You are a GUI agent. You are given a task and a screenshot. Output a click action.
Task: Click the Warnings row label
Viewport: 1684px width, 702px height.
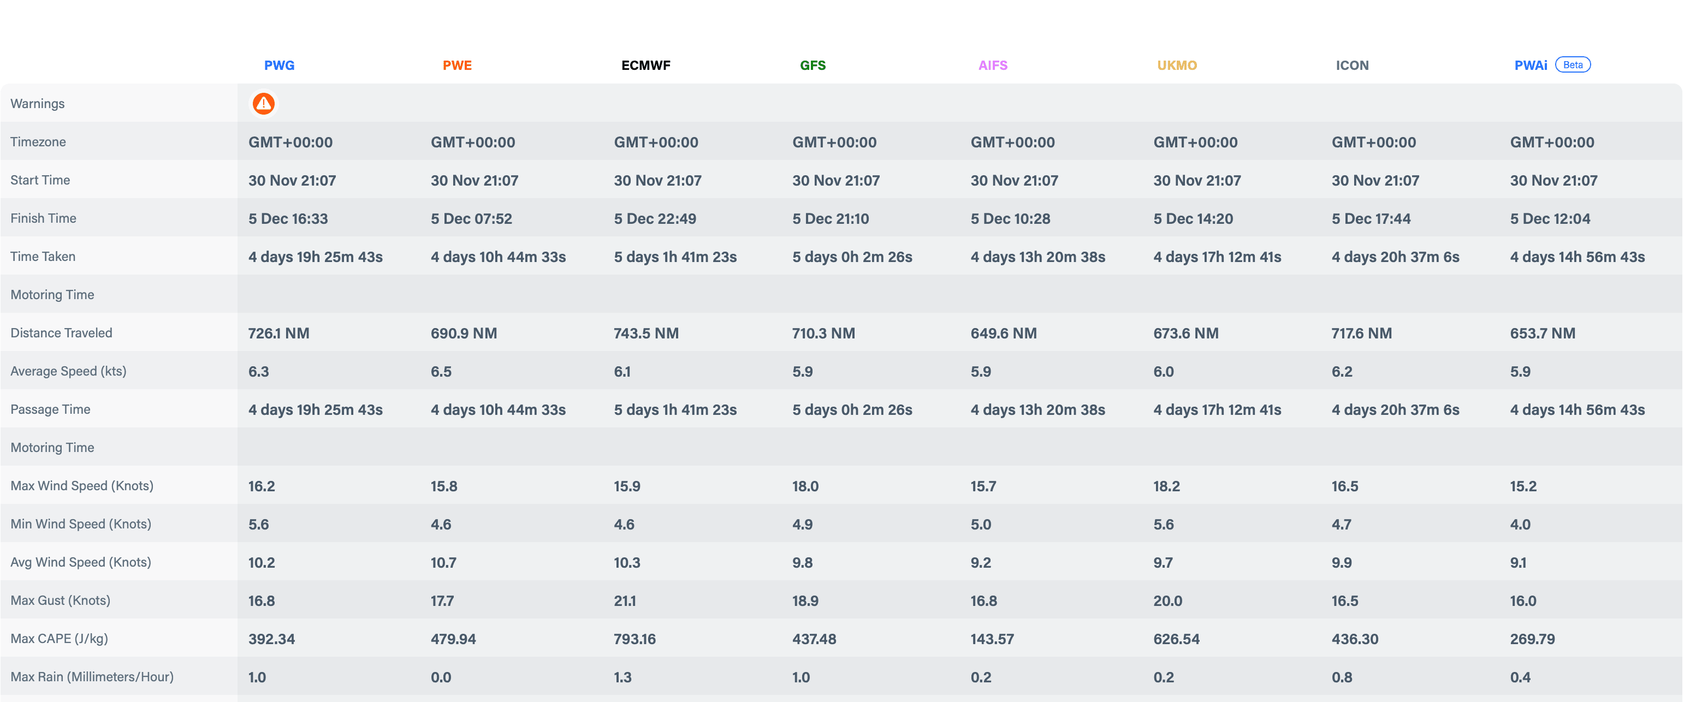coord(37,103)
